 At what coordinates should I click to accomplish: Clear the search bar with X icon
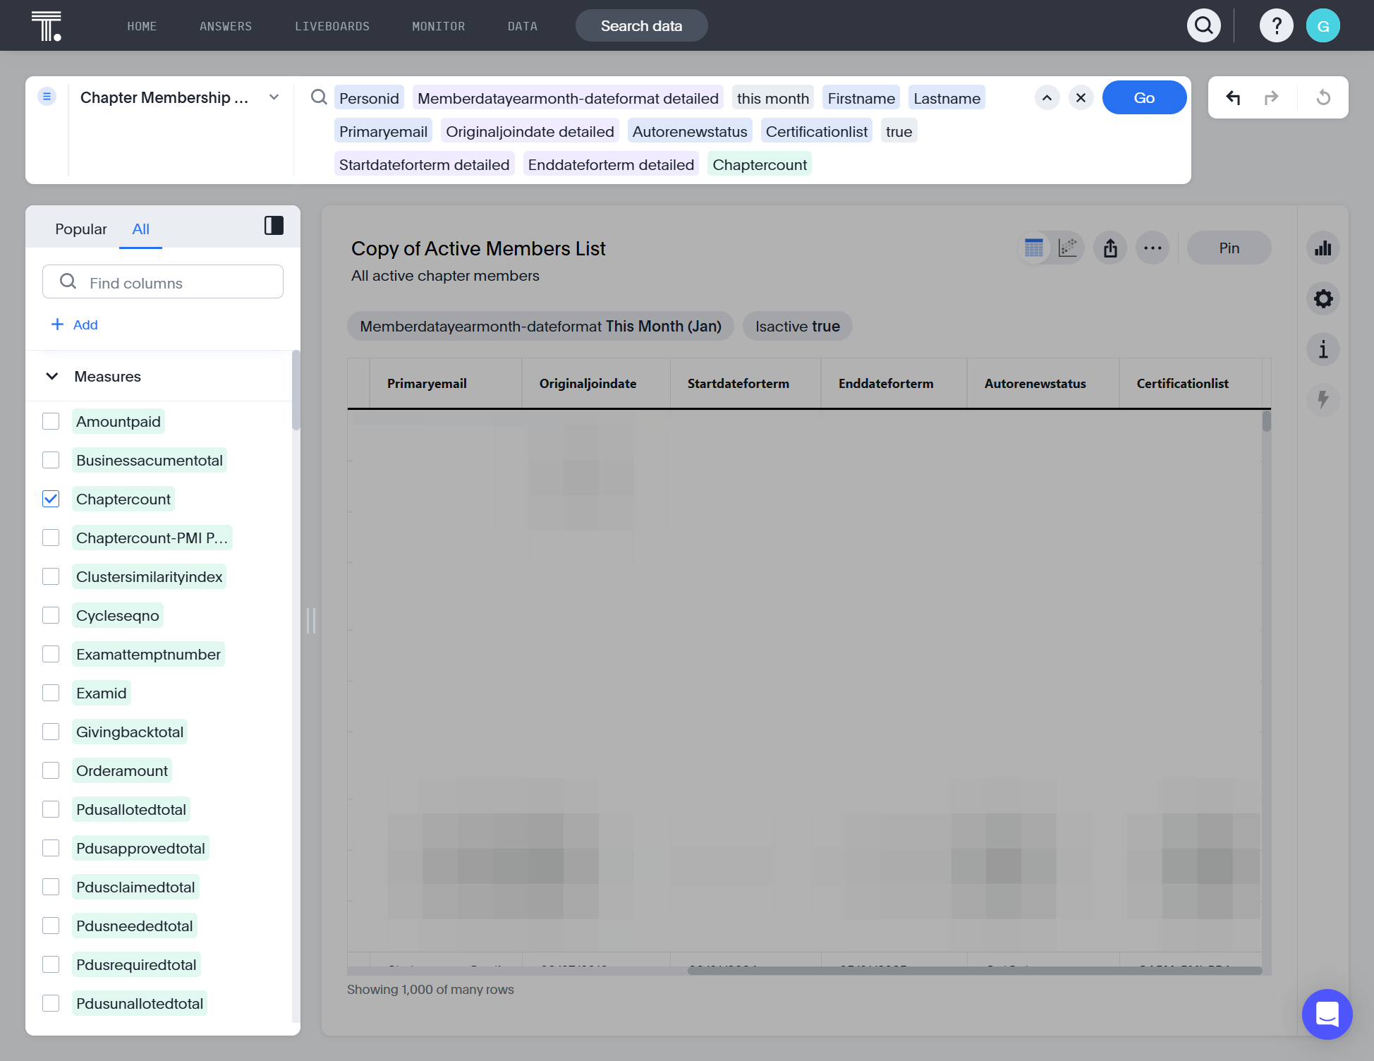click(x=1081, y=97)
